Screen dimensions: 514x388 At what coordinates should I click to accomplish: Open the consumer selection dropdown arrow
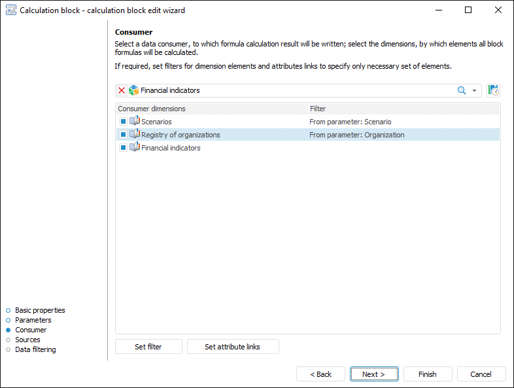(x=475, y=90)
